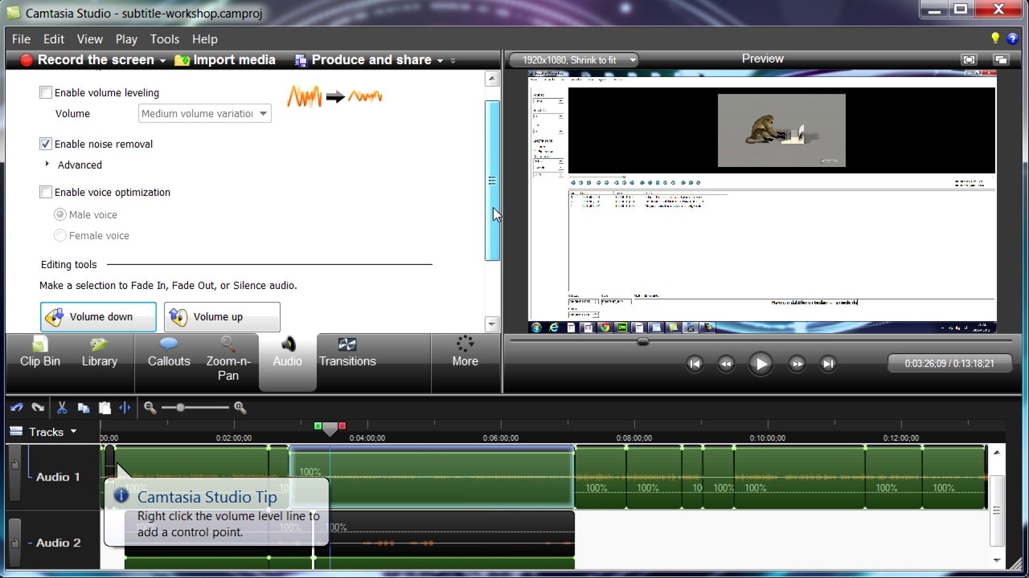Open Clip Bin panel
1029x578 pixels.
pos(40,353)
